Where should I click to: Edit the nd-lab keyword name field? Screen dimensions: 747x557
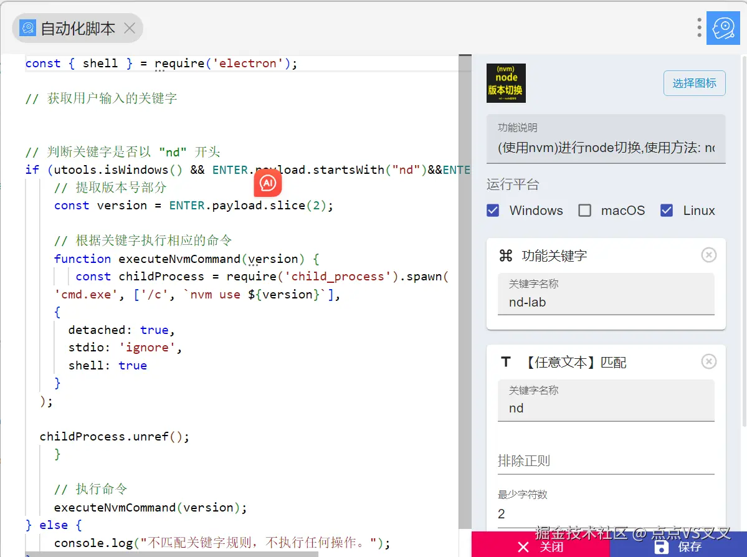pos(606,294)
